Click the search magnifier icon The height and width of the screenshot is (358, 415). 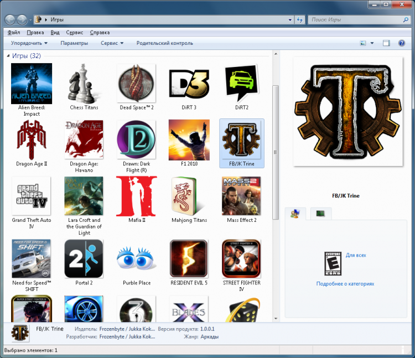406,20
